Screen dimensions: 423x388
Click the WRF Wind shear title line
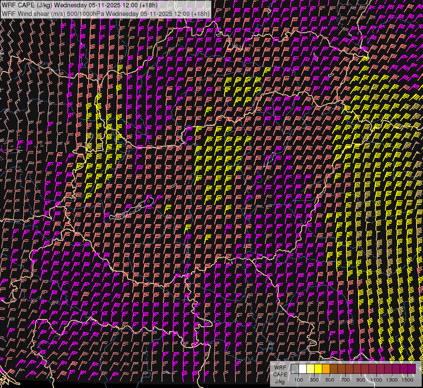click(x=105, y=13)
